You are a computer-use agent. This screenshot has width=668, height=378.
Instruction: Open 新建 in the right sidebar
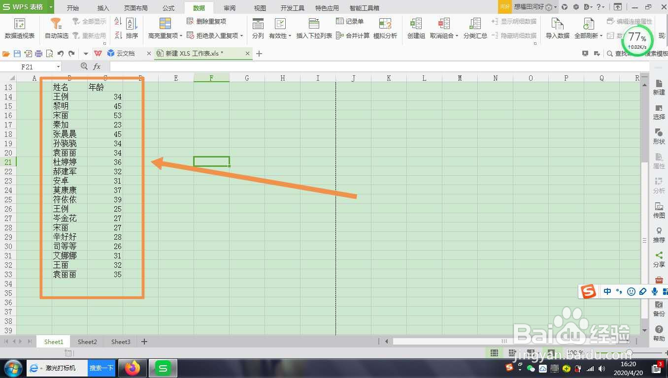pyautogui.click(x=659, y=88)
